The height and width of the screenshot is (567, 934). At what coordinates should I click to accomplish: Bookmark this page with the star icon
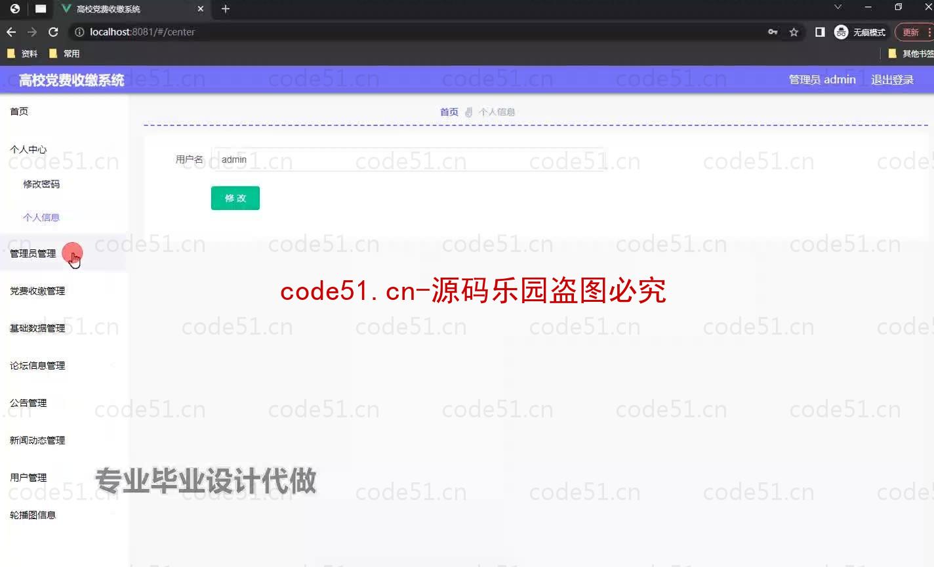pyautogui.click(x=794, y=31)
